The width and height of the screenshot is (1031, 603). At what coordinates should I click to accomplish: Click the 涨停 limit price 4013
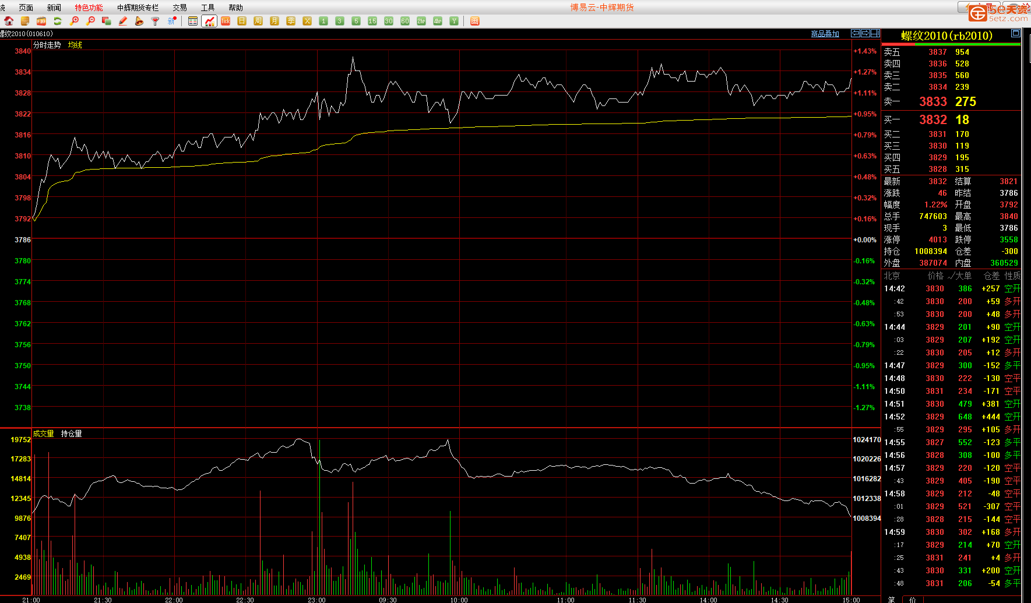938,239
